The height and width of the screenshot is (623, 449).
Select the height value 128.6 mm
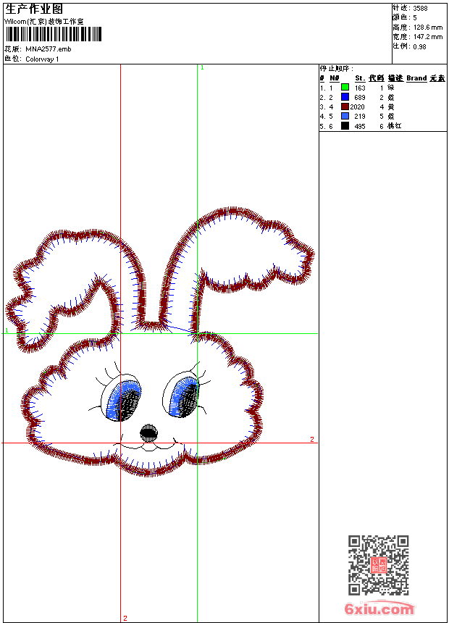coord(428,28)
